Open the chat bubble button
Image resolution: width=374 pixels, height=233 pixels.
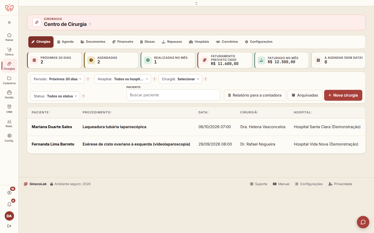(363, 222)
